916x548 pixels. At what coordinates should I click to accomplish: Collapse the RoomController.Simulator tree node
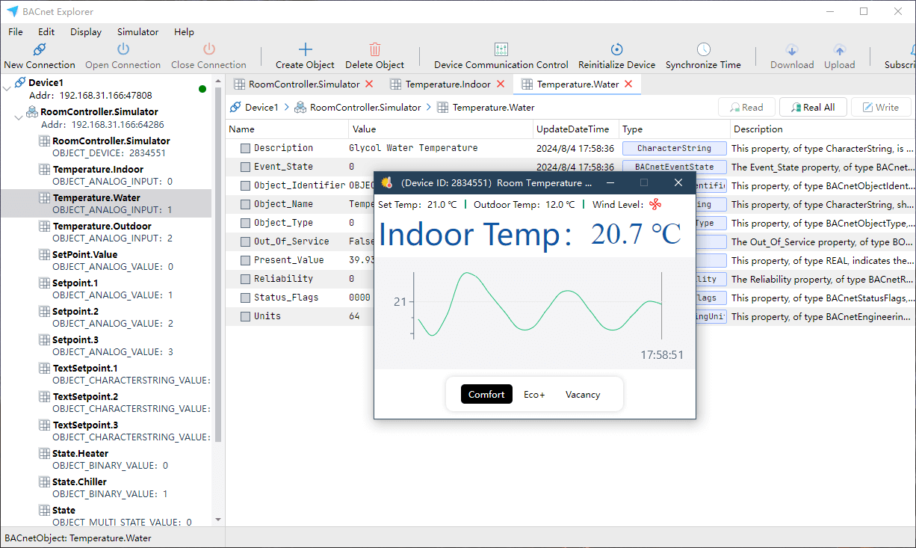(19, 117)
